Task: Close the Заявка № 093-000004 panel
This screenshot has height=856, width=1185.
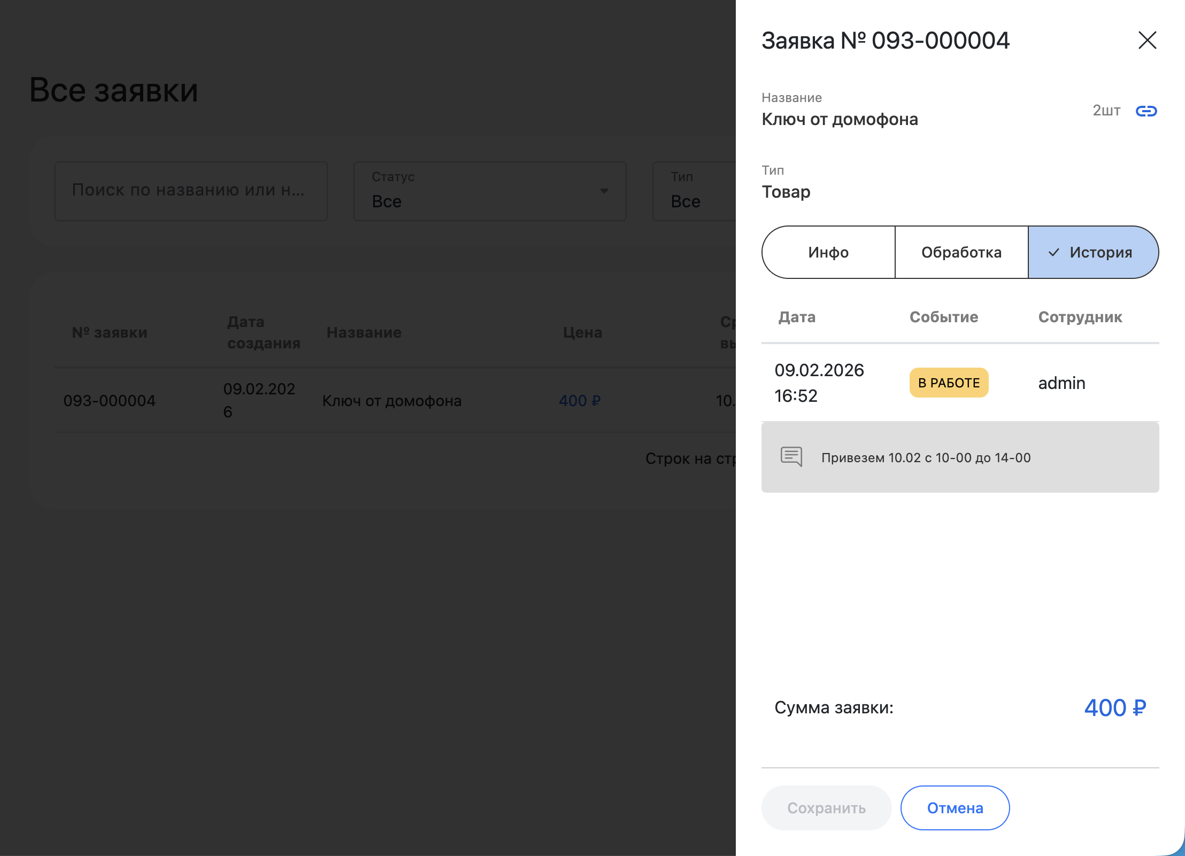Action: pos(1147,41)
